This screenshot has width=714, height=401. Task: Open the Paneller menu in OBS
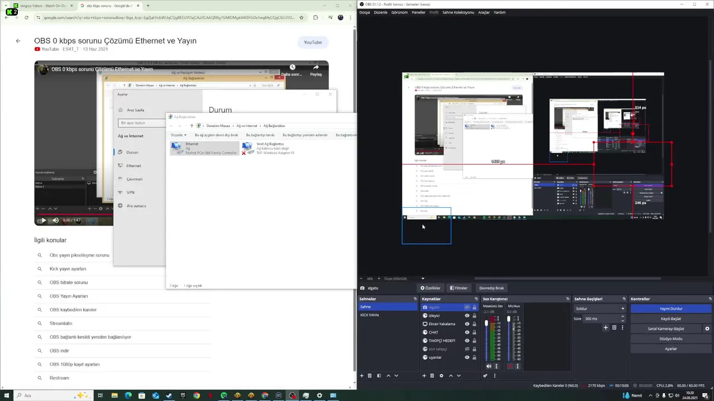(418, 12)
